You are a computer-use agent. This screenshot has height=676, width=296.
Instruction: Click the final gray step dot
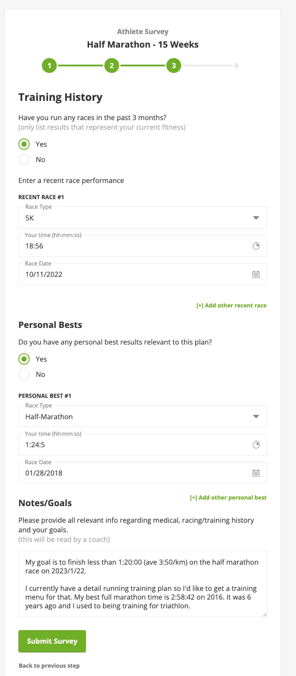point(236,66)
